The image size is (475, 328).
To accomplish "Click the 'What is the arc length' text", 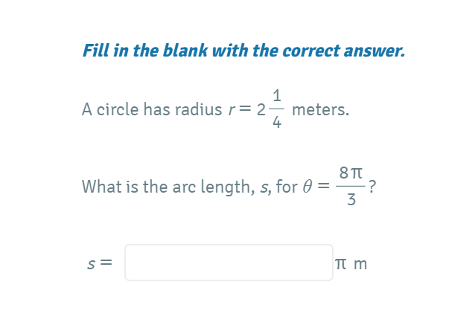I will click(168, 187).
